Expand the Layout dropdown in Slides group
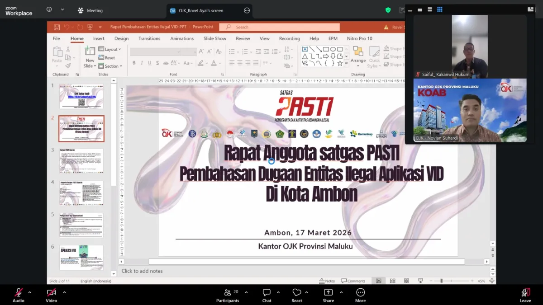This screenshot has height=305, width=543. click(110, 49)
